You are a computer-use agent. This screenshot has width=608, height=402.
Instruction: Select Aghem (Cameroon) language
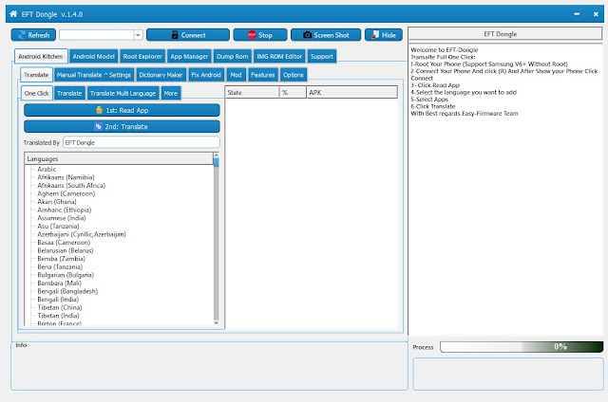66,193
